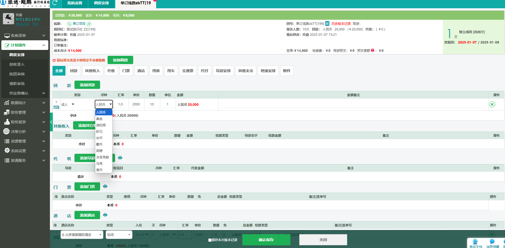The height and width of the screenshot is (248, 505).
Task: Click the 资源管理 list icon
Action: (7, 141)
